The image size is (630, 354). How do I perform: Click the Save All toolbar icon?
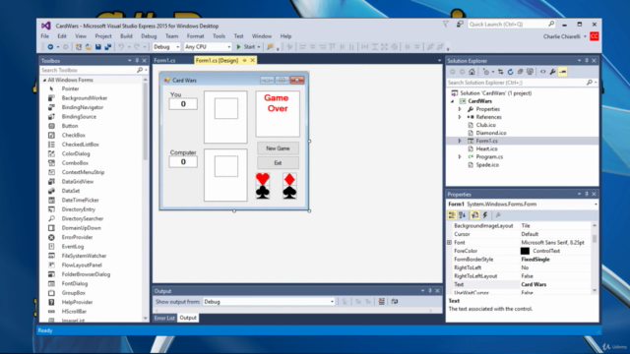(108, 47)
